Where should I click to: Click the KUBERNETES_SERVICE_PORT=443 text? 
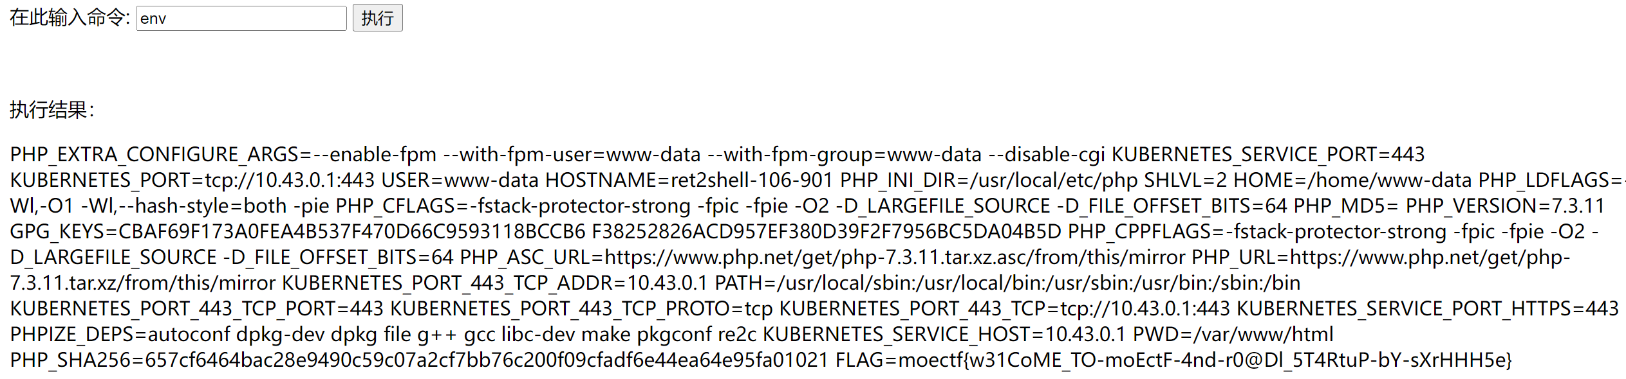pyautogui.click(x=1268, y=154)
